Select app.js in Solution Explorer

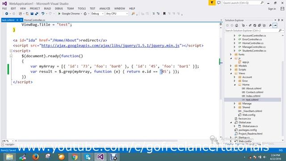tap(246, 62)
